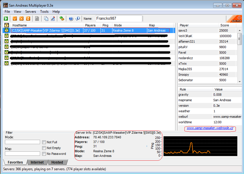Viewport: 244px width, 174px height.
Task: Open the File menu
Action: pyautogui.click(x=7, y=12)
